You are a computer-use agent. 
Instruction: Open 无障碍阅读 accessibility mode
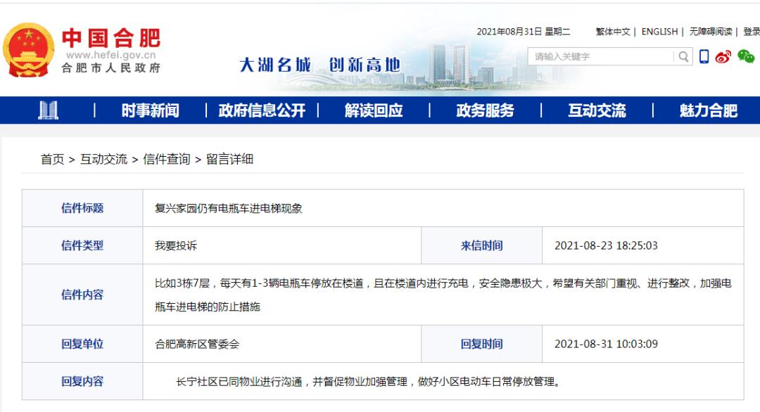point(709,32)
